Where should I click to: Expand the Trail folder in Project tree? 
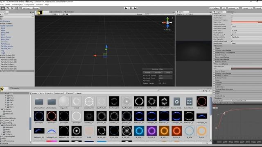(6, 105)
